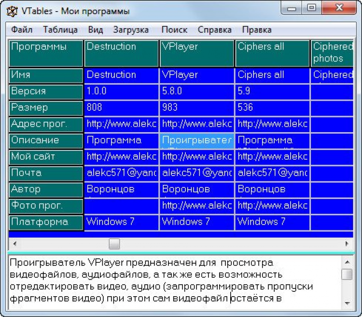Select the Destruction column header
The height and width of the screenshot is (317, 362).
pyautogui.click(x=122, y=54)
